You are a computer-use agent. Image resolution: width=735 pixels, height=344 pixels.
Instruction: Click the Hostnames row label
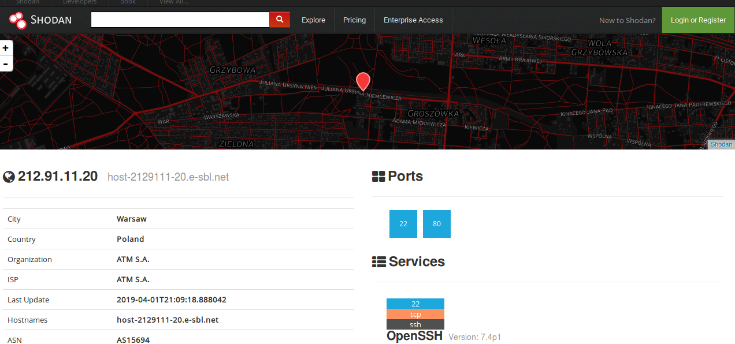(27, 320)
